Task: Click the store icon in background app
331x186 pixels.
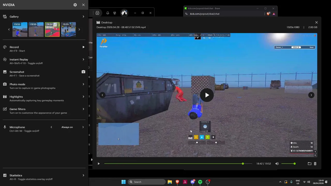Action: pos(97,13)
